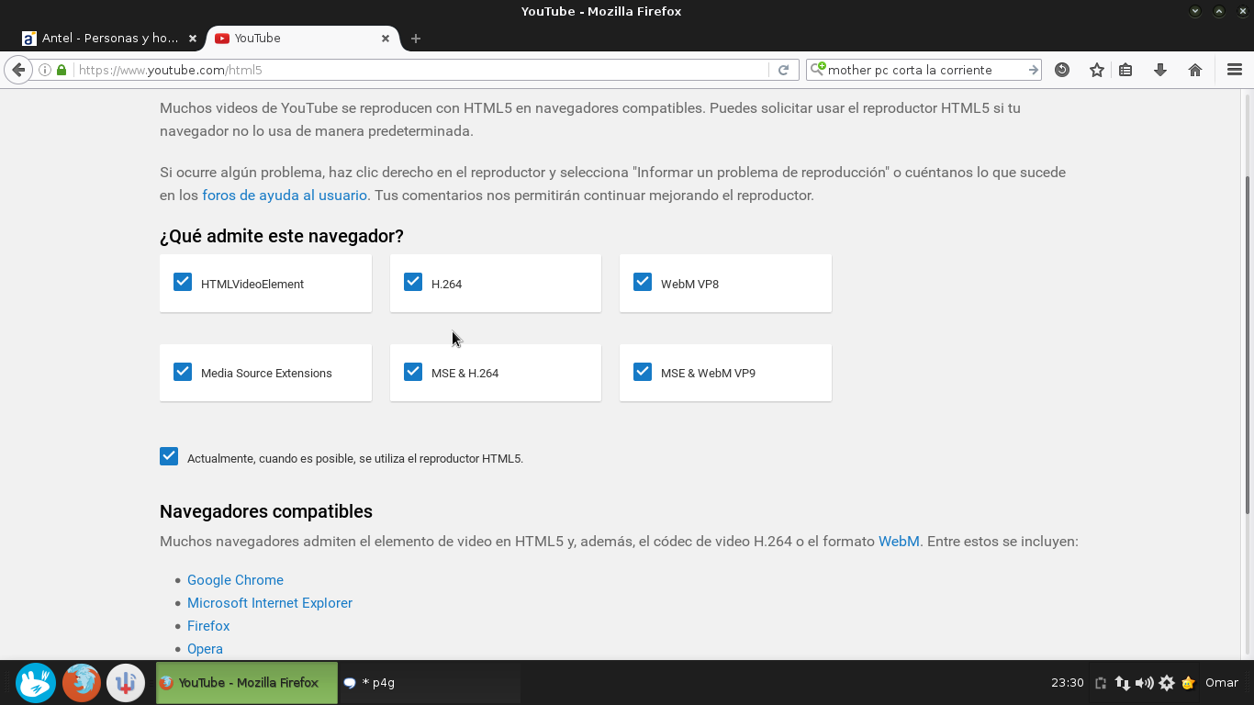The image size is (1254, 705).
Task: Toggle the Media Source Extensions checkbox
Action: (x=183, y=372)
